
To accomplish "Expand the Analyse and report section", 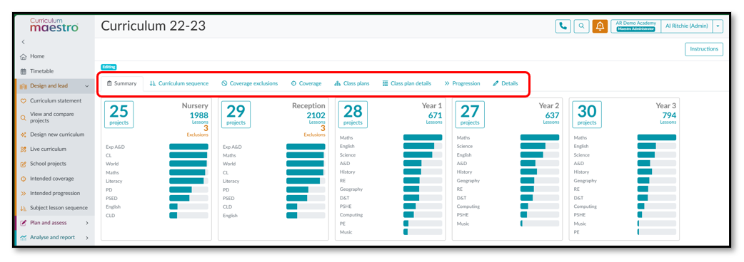I will click(x=87, y=237).
